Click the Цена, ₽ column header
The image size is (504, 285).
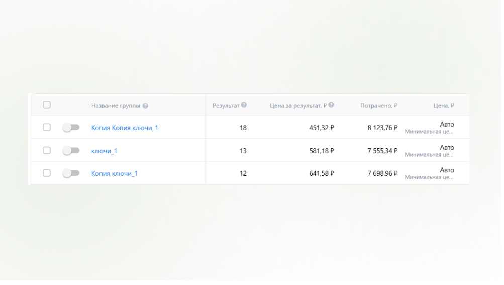[444, 106]
